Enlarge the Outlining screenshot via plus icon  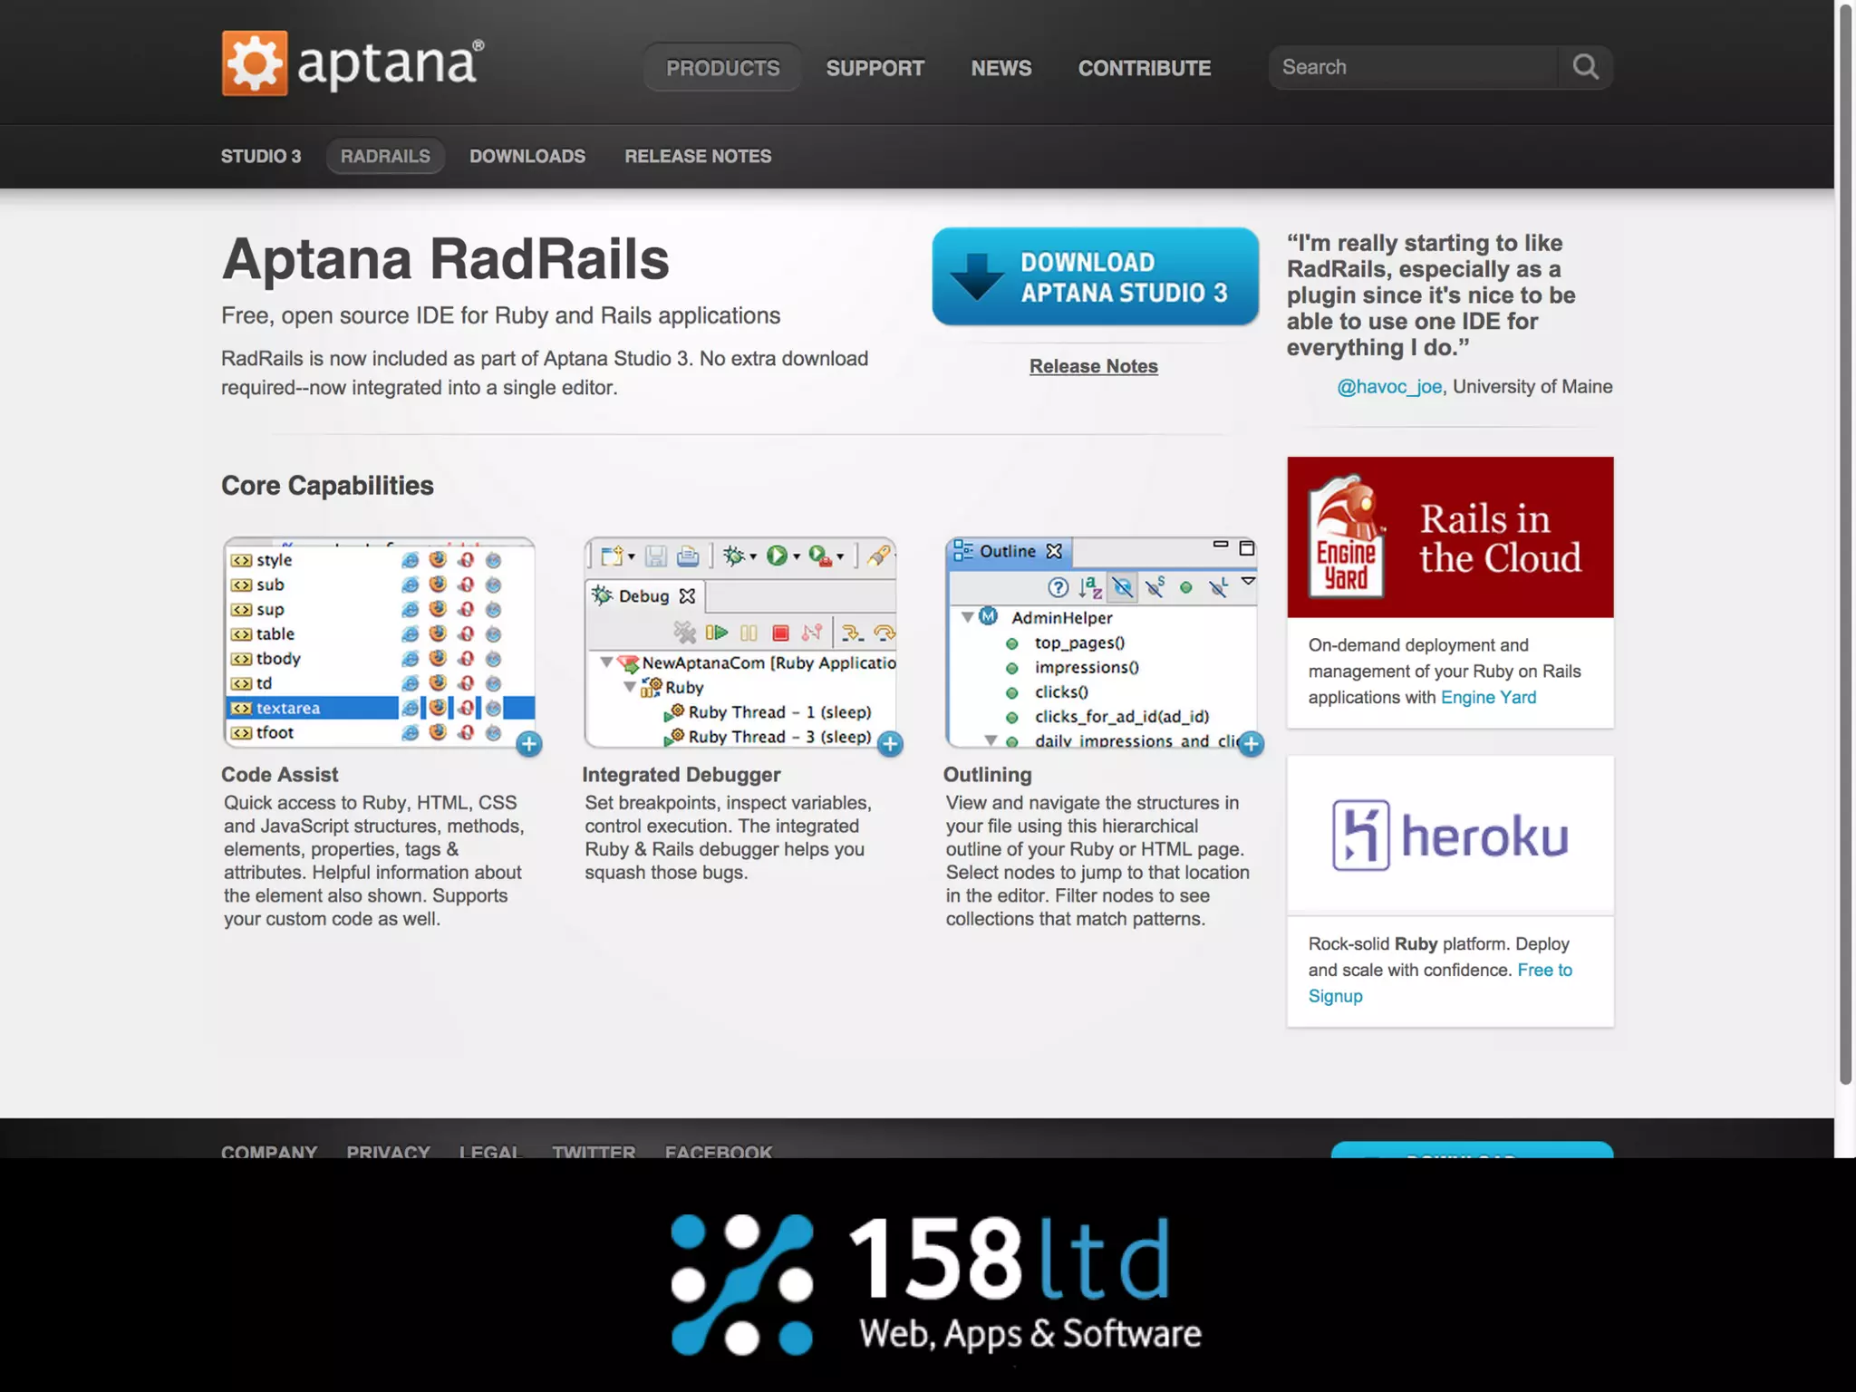pyautogui.click(x=1251, y=744)
